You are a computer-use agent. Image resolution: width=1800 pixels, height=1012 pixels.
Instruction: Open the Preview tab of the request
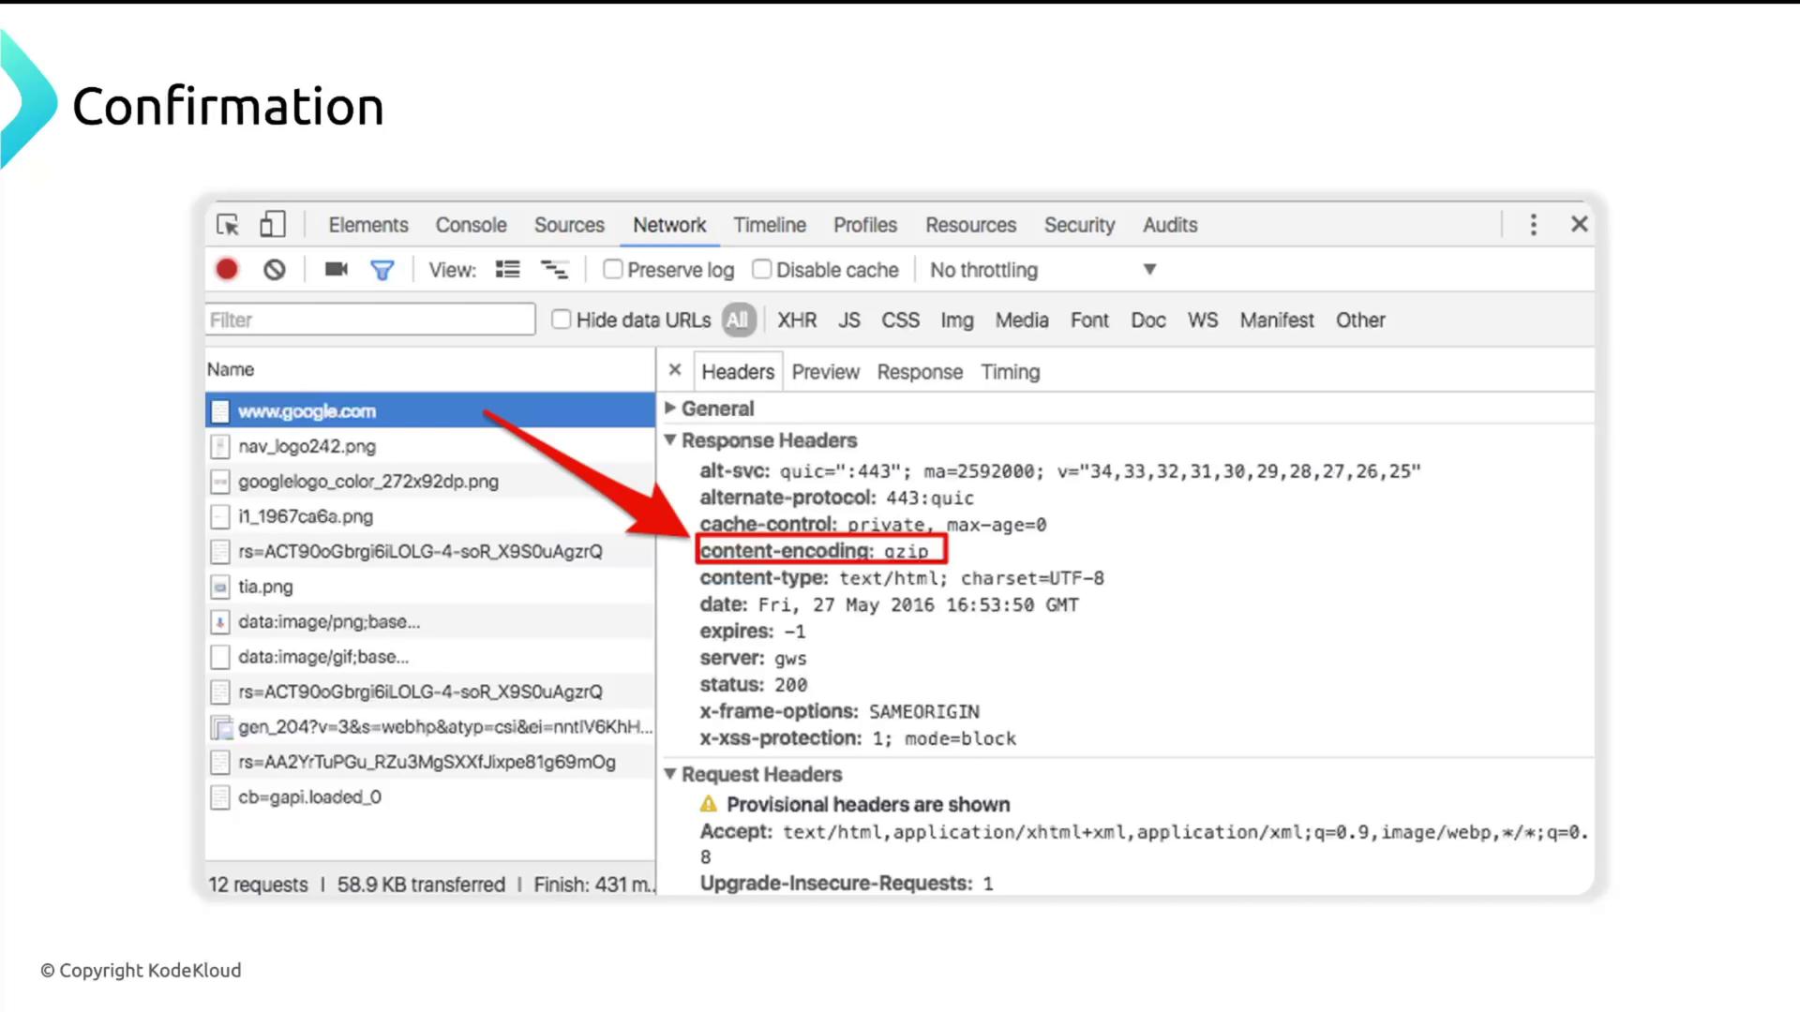(x=825, y=372)
